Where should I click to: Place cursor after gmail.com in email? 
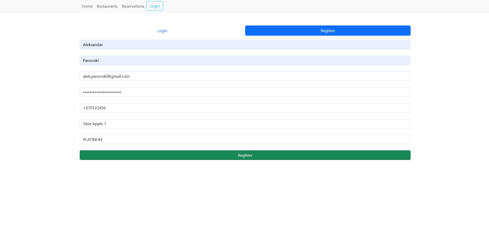[x=130, y=76]
